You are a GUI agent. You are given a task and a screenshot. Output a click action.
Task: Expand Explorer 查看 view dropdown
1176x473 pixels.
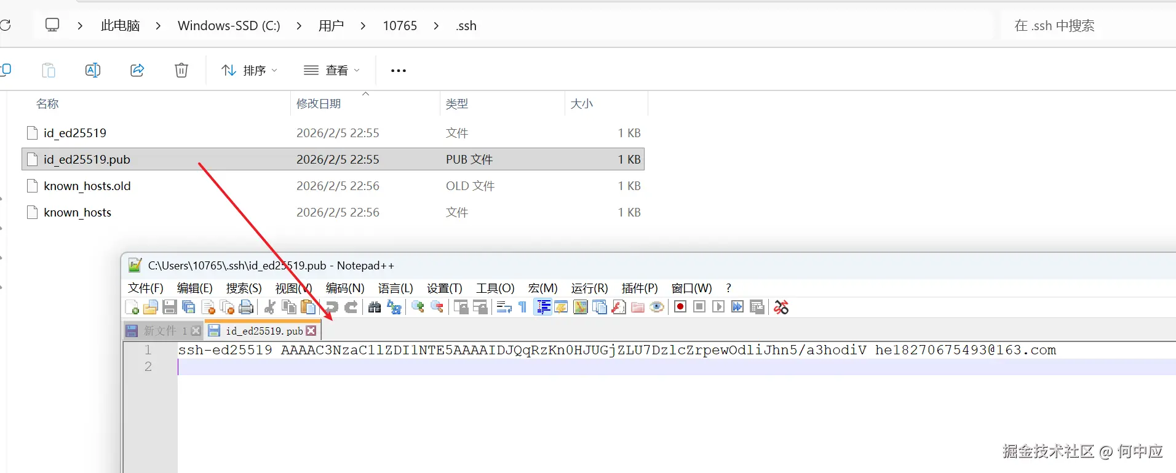pos(332,70)
